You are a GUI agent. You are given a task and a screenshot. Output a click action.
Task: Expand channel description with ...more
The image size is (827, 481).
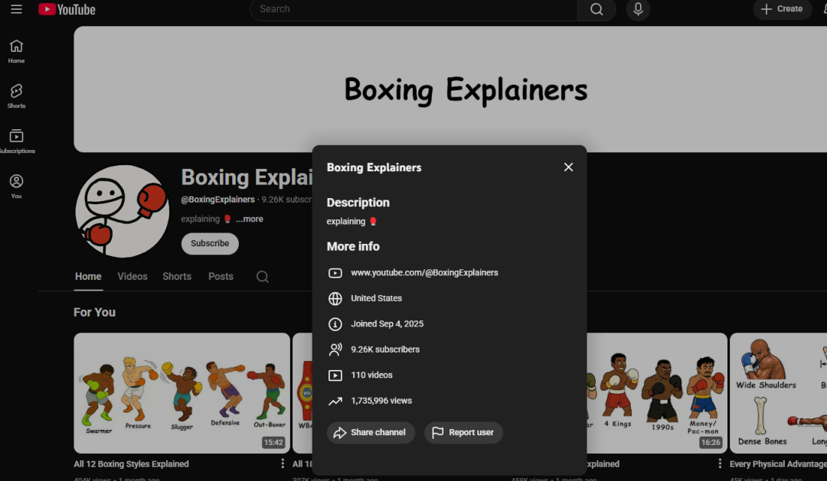[250, 219]
